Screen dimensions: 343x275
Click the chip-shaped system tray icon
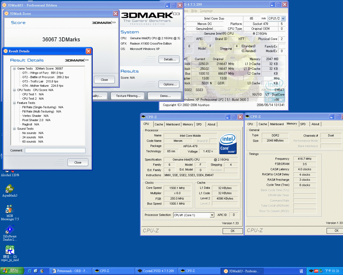[x=311, y=271]
